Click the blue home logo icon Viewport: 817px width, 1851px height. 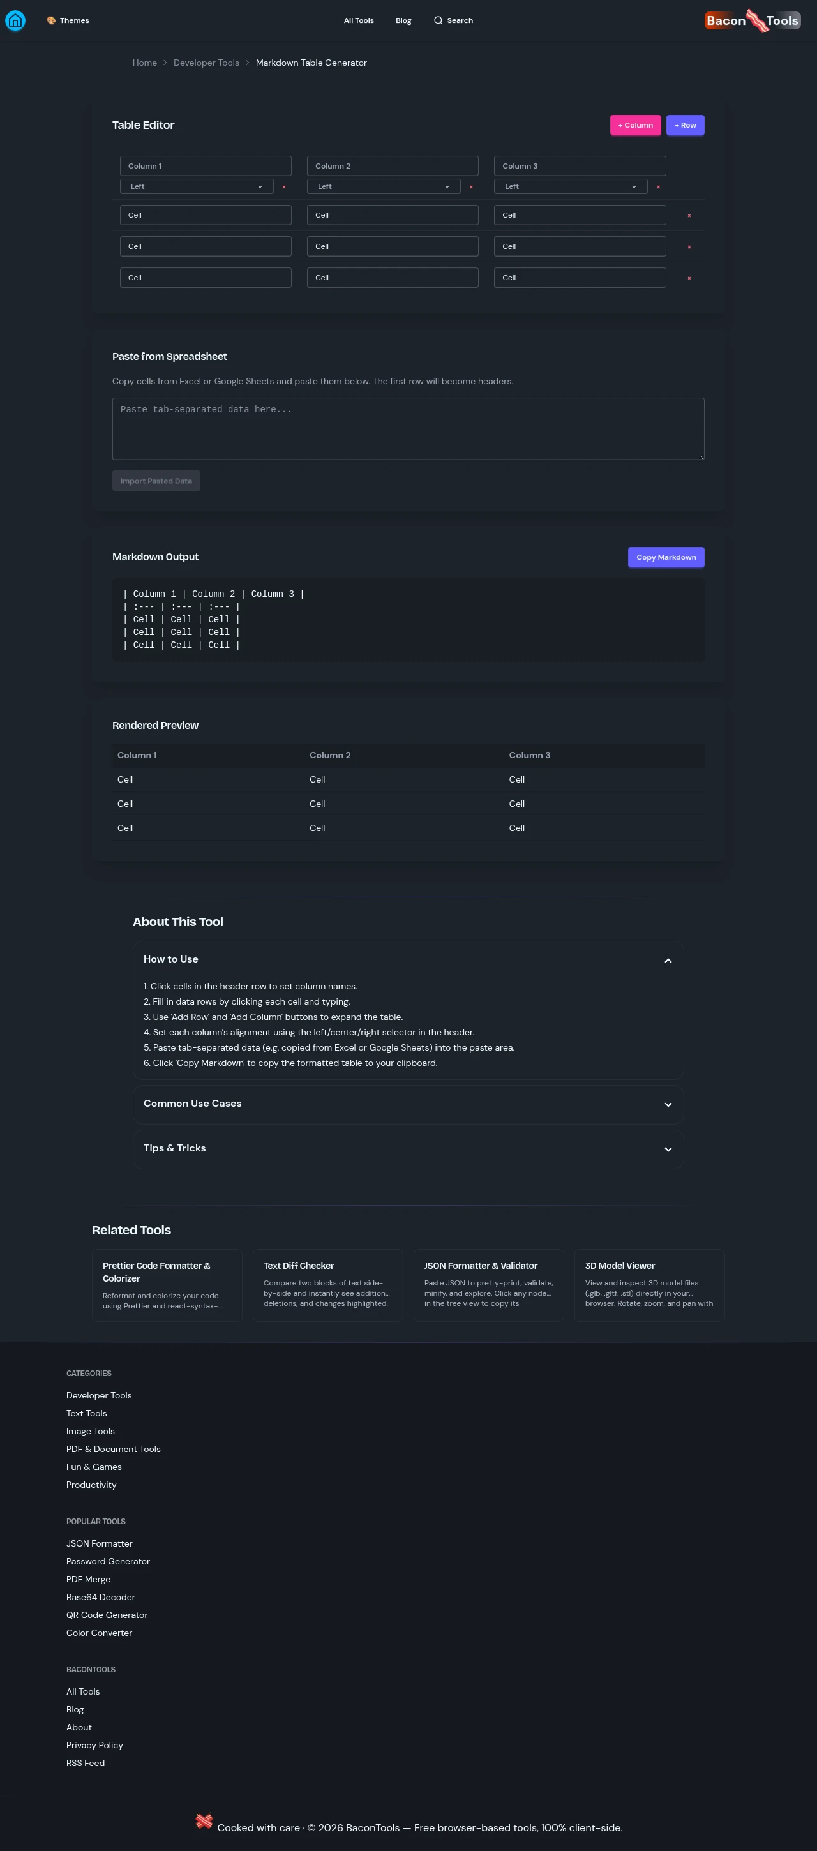pyautogui.click(x=15, y=21)
